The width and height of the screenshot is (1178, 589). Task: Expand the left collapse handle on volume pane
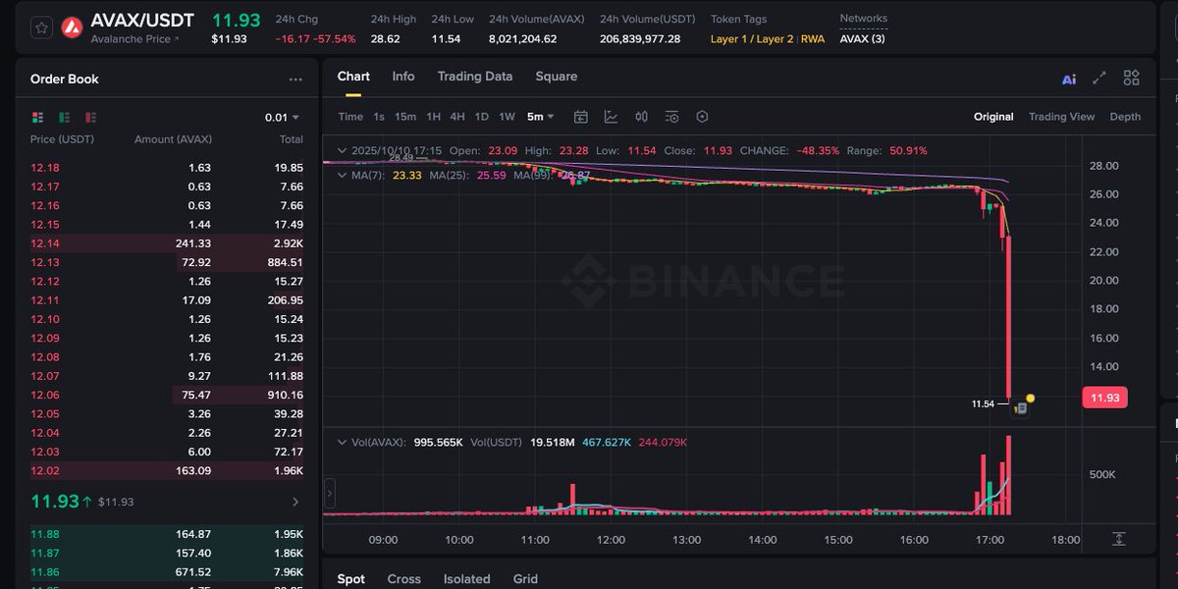pos(330,494)
